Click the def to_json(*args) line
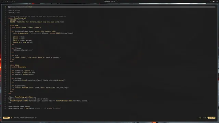 (x=19, y=86)
